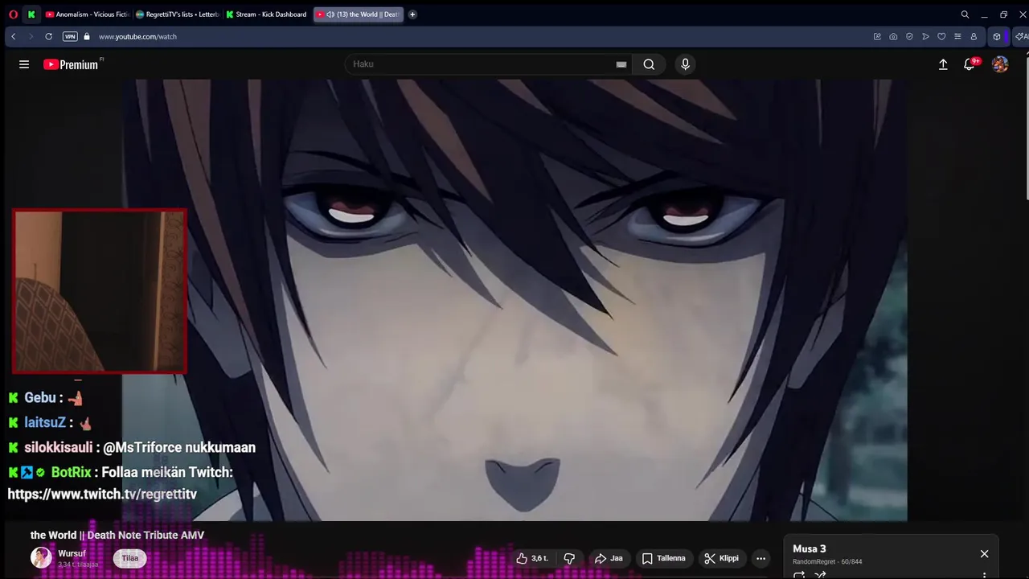View site security padlock info

[87, 36]
